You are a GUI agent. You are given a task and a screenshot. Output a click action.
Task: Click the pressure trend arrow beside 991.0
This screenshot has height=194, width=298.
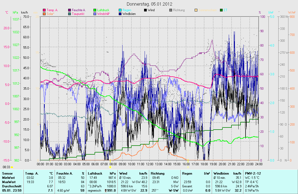click(106, 191)
